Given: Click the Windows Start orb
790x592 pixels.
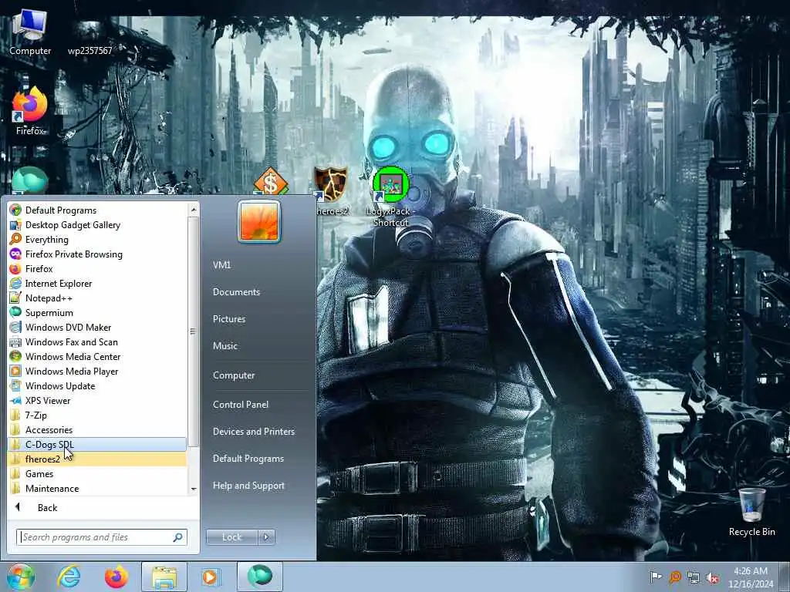Looking at the screenshot, I should click(20, 577).
